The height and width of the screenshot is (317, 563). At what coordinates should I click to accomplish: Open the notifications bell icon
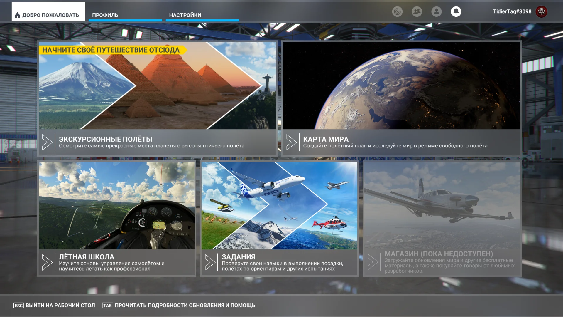[456, 11]
